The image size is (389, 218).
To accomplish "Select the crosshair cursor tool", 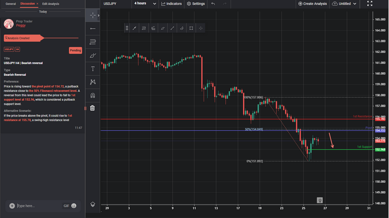I will [93, 16].
